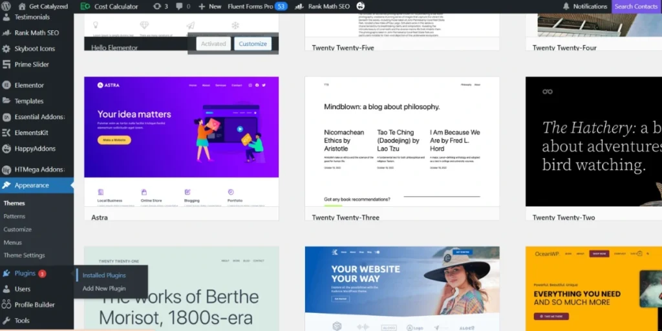Click the Skyboot Icons gear icon
This screenshot has height=331, width=662.
click(6, 48)
